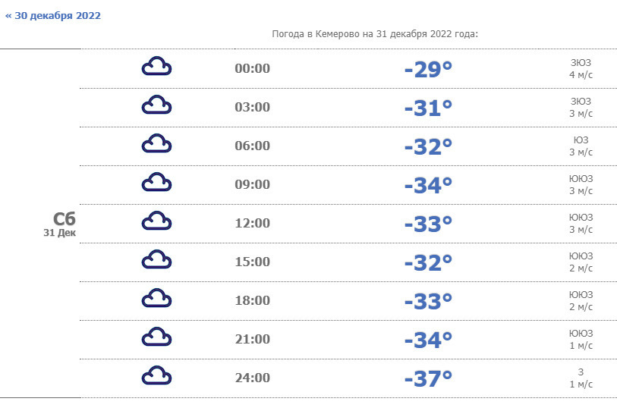Screen dimensions: 617x411
Task: Click the cloud icon for 09:00
Action: [156, 184]
